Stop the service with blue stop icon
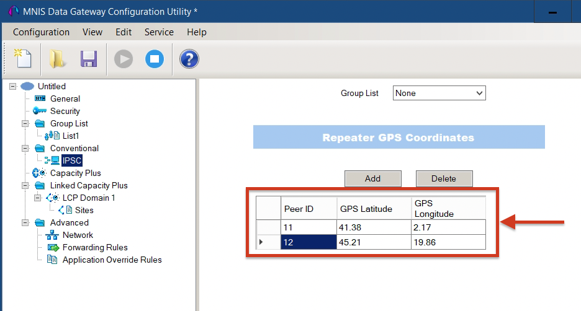581x311 pixels. tap(155, 59)
